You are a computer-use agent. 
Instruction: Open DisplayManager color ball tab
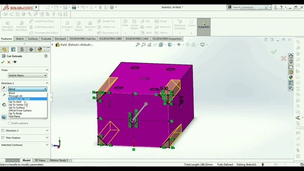pyautogui.click(x=40, y=49)
